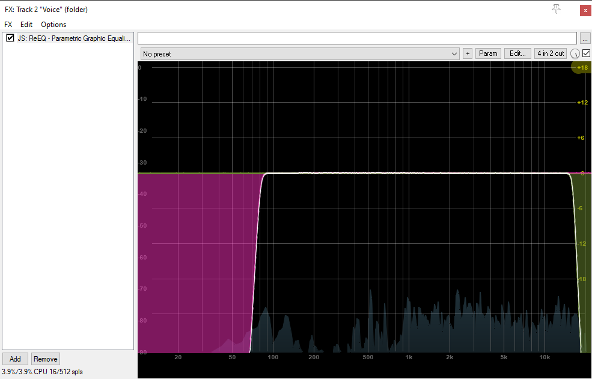Viewport: 592px width, 379px height.
Task: Select JS: ReEQ Parametric Graphic Equalizer entry
Action: pyautogui.click(x=74, y=38)
